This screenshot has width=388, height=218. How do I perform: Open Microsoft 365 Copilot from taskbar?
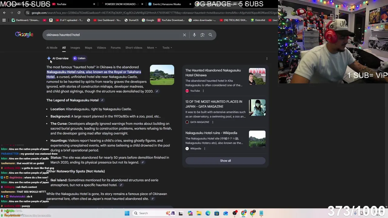[190, 213]
